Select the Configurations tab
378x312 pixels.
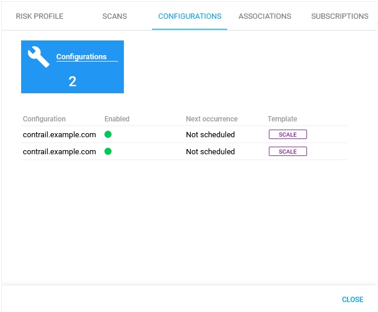(x=190, y=16)
